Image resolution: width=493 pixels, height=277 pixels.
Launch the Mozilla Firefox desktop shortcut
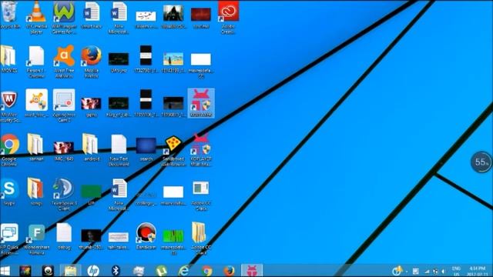click(x=91, y=61)
